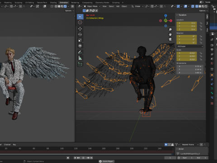Screen dimensions: 217x163
Task: Select the Move tool in the right viewport
Action: [80, 29]
